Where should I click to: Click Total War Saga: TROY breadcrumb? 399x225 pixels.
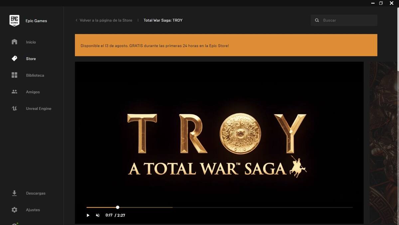click(163, 20)
